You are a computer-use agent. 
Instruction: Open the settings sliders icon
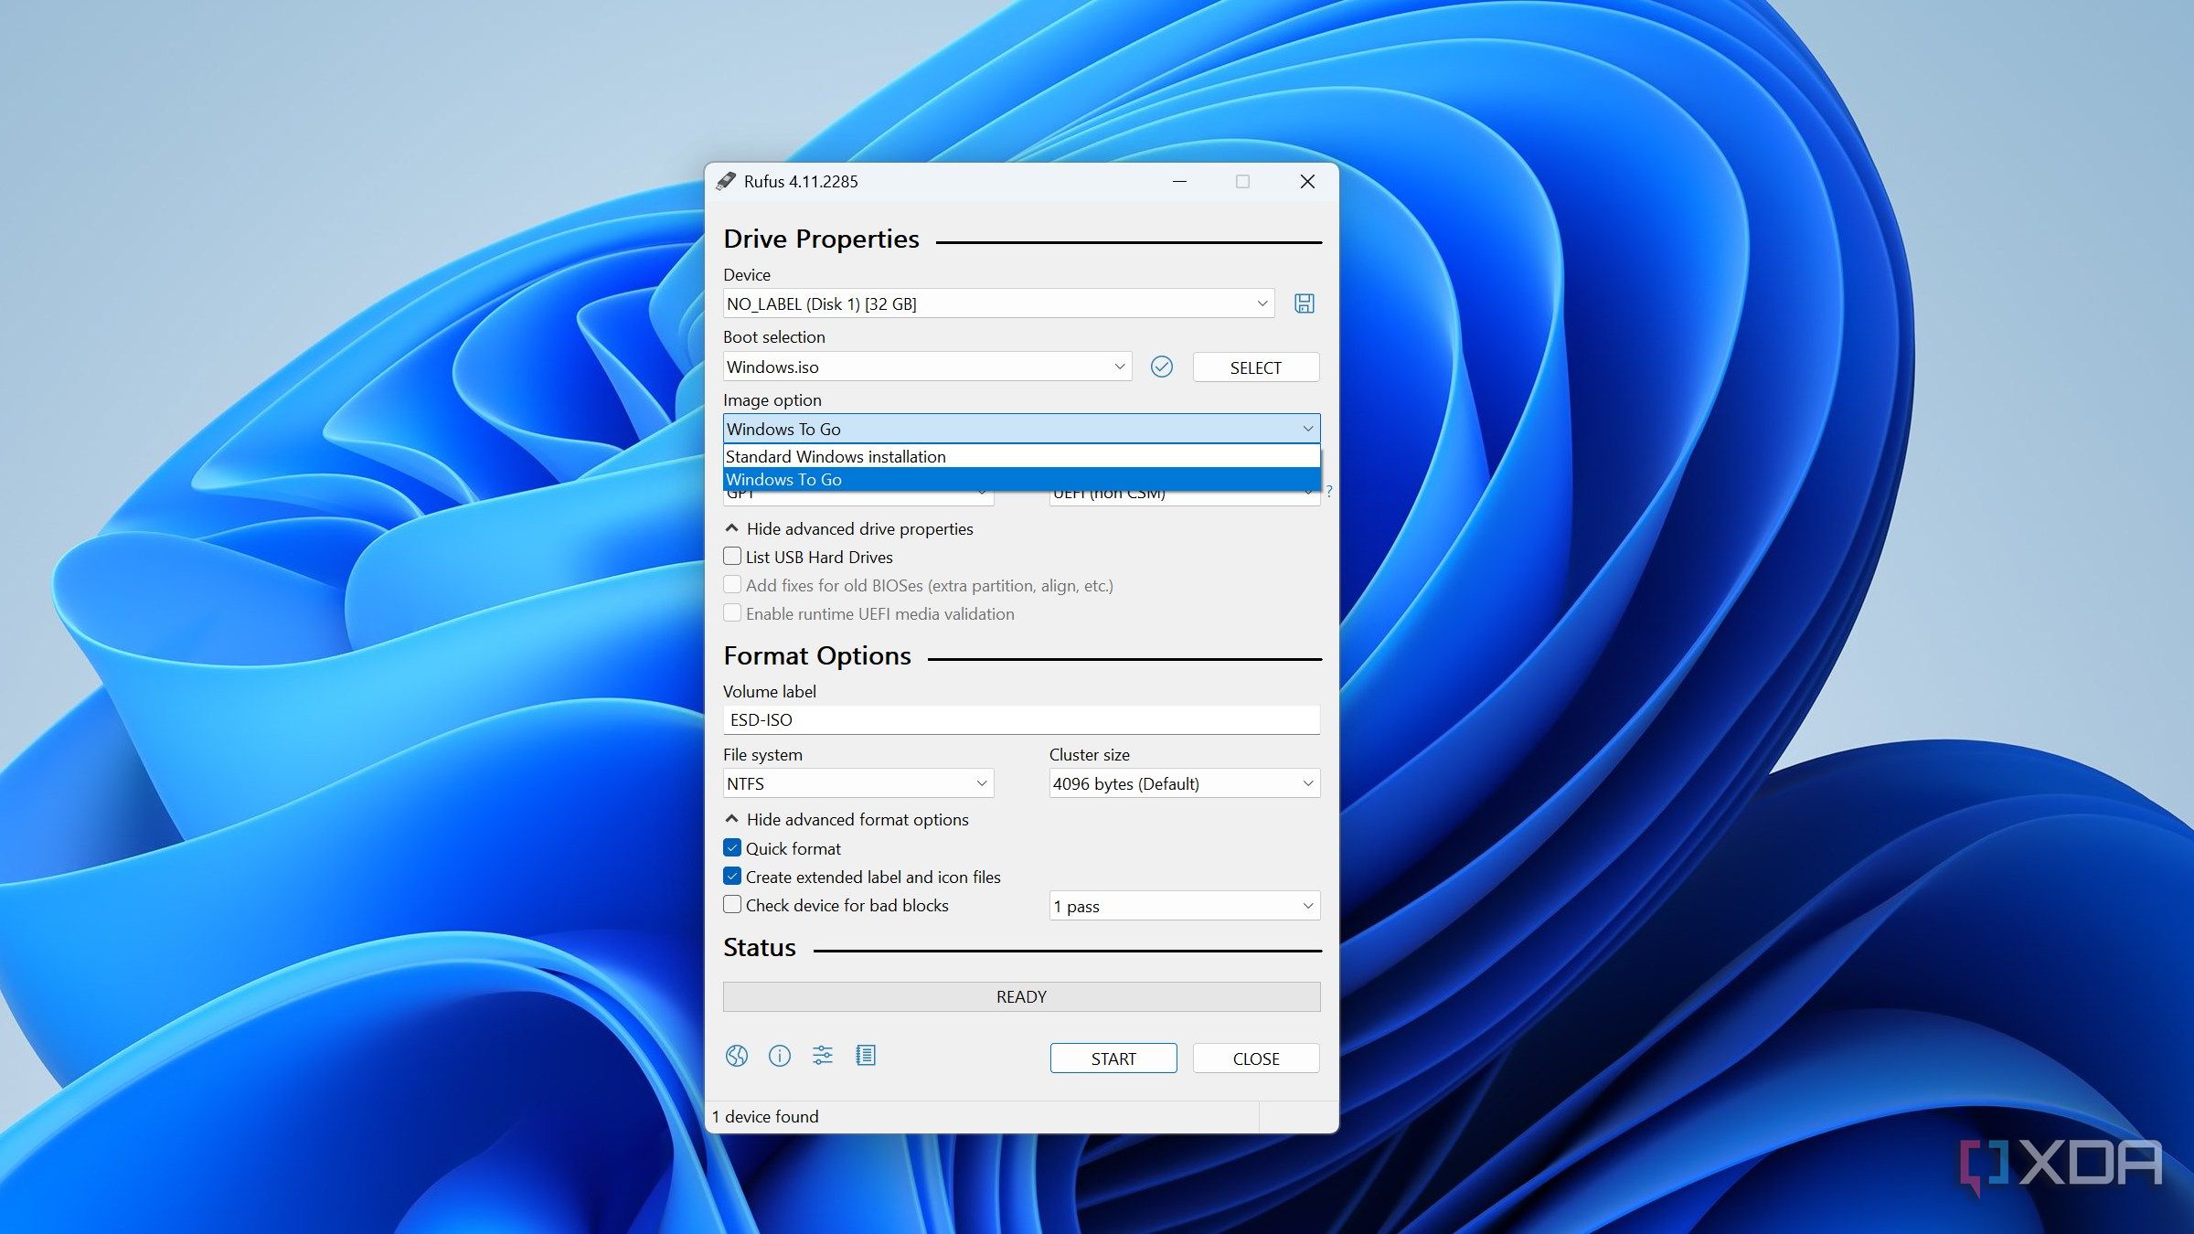[822, 1056]
